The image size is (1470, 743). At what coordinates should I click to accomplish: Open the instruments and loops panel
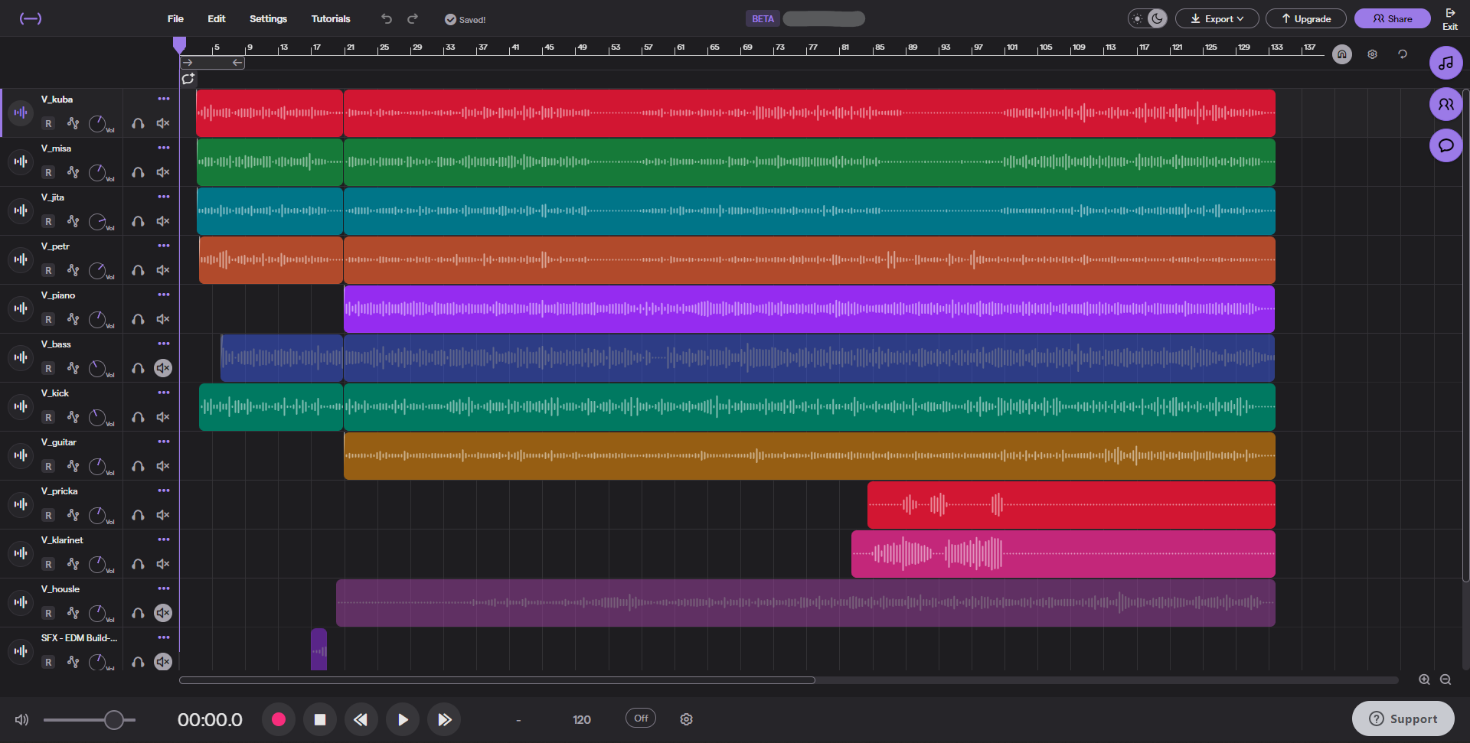click(1446, 63)
